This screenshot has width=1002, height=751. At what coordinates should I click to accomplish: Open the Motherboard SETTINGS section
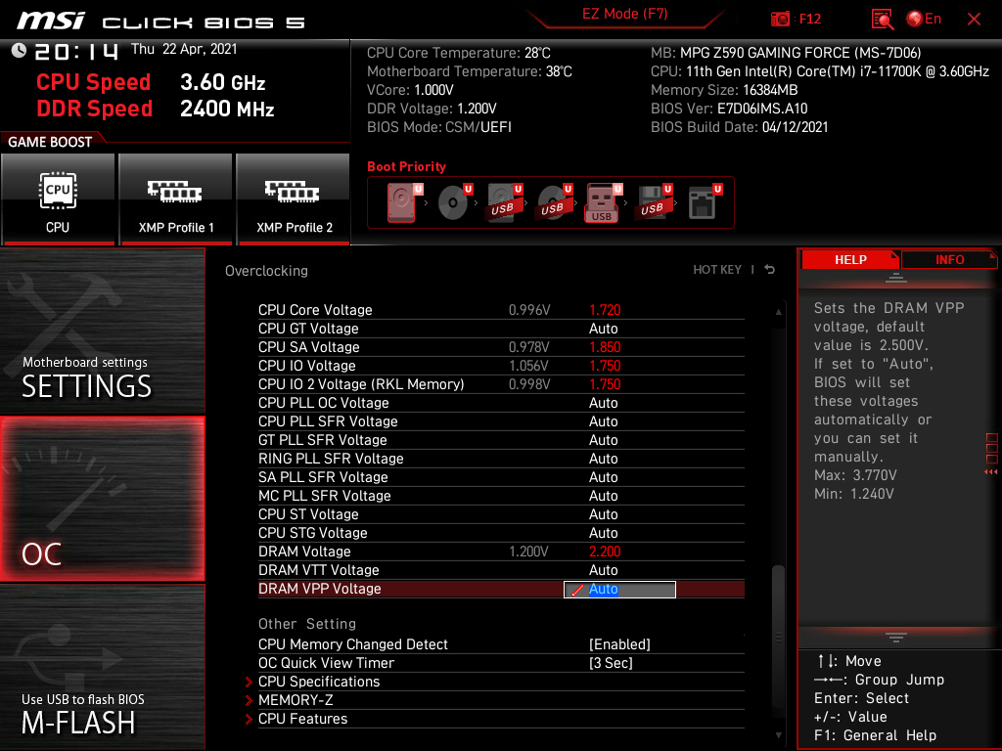(x=102, y=331)
